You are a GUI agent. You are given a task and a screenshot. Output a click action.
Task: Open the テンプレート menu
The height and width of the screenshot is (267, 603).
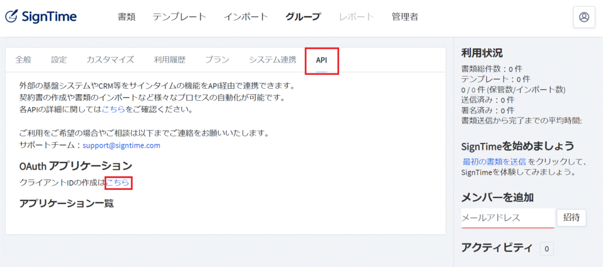coord(180,17)
